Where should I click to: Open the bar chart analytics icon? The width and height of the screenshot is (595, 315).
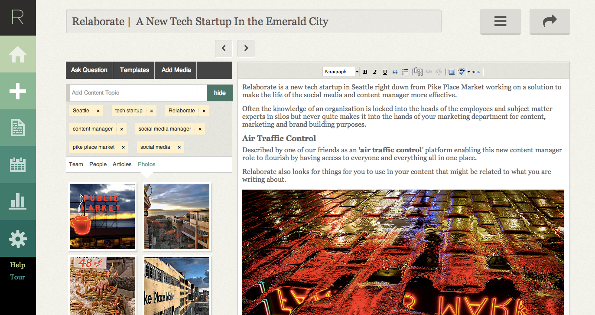click(x=18, y=202)
